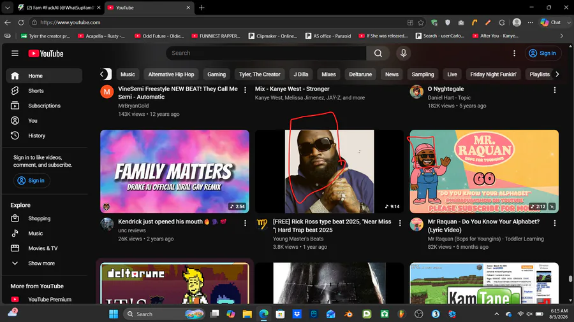Screen dimensions: 574x322
Task: Start voice search with microphone icon
Action: (404, 53)
